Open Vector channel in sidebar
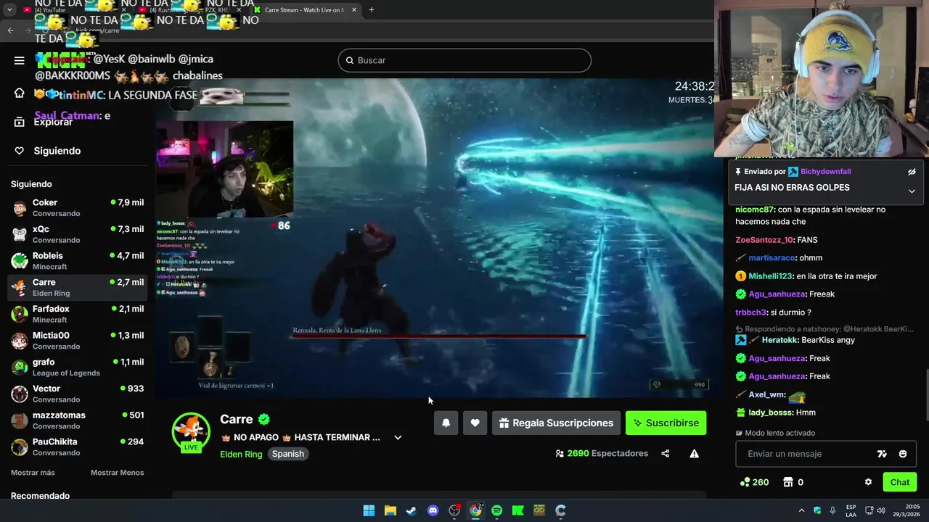 click(77, 394)
